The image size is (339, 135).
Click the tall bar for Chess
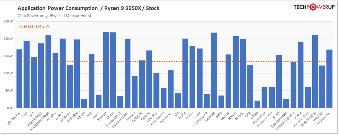[113, 70]
